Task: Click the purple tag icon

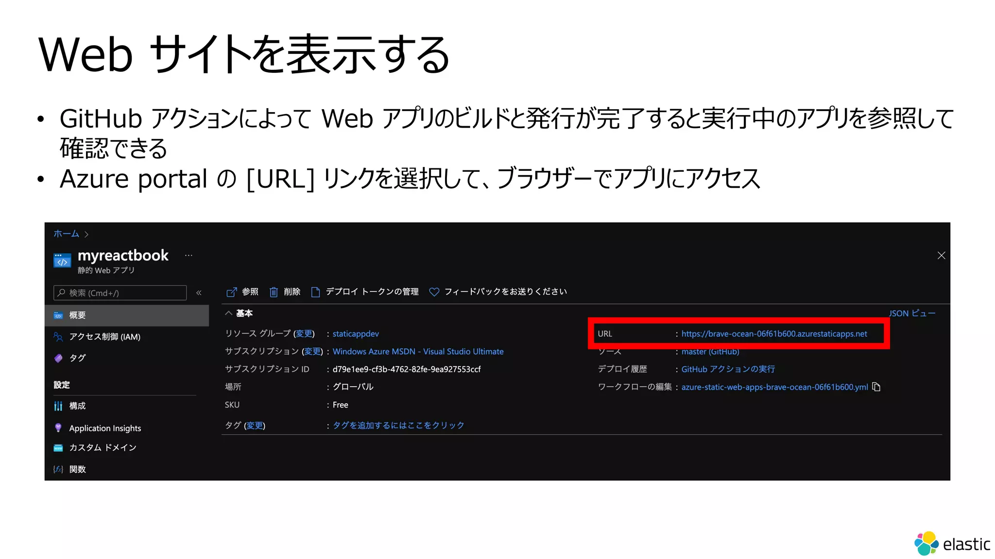Action: [58, 358]
